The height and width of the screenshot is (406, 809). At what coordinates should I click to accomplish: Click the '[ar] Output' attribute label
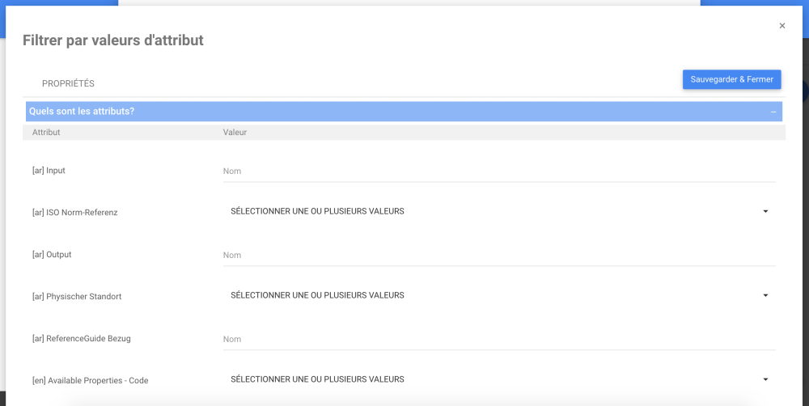(52, 255)
